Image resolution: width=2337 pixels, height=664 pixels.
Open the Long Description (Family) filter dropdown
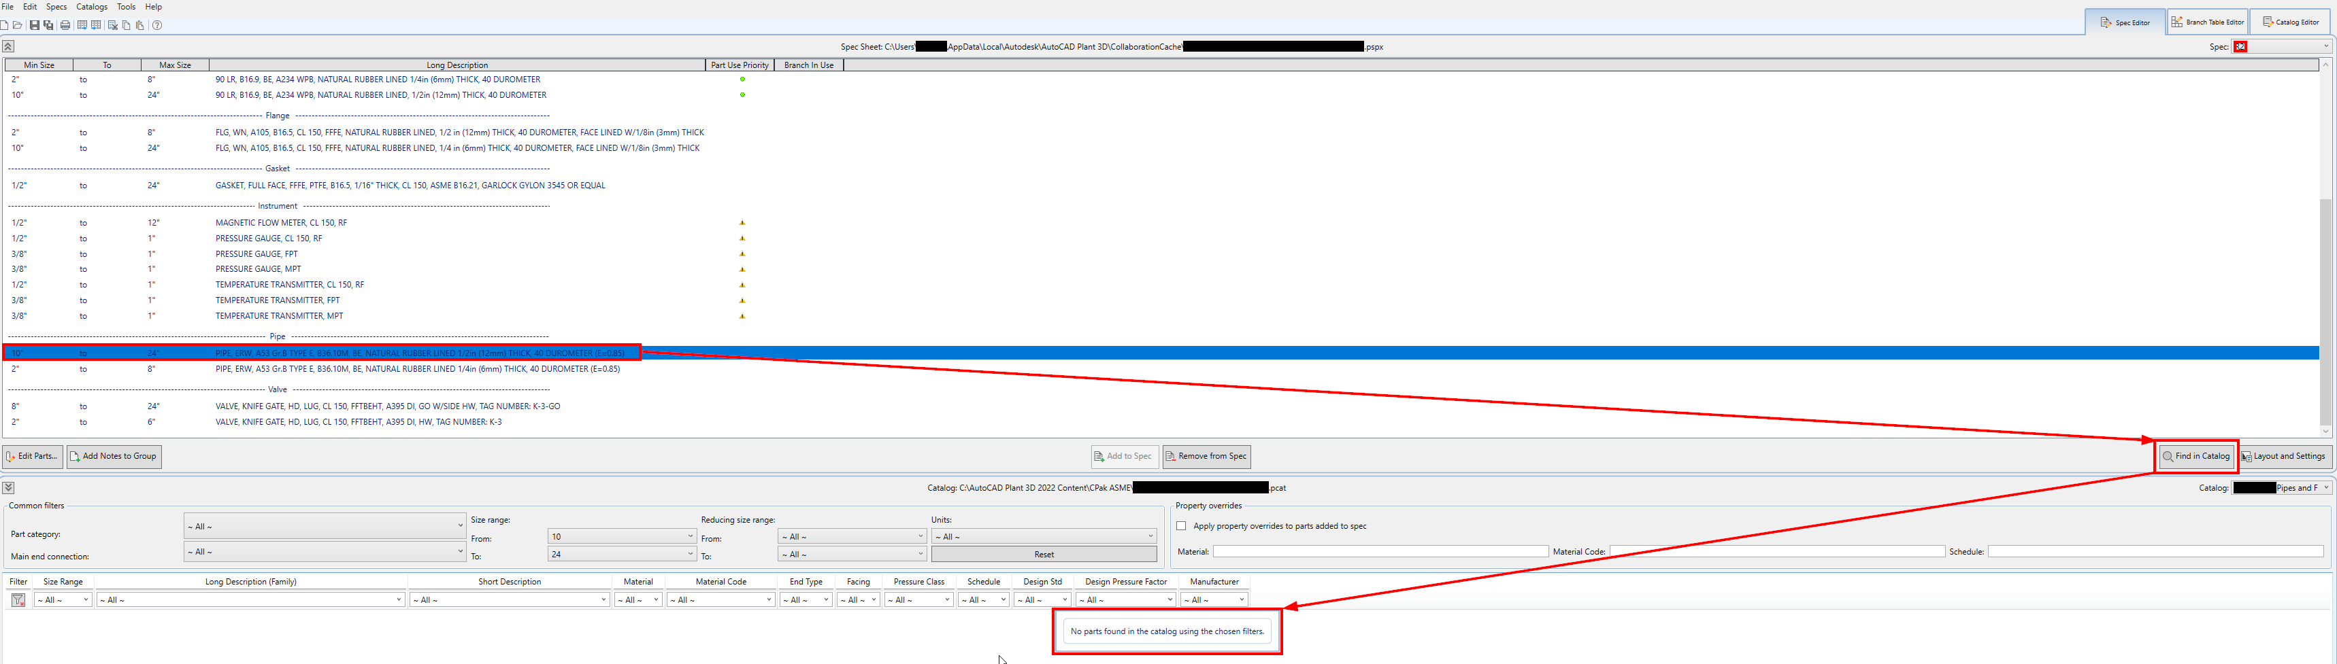pyautogui.click(x=251, y=599)
